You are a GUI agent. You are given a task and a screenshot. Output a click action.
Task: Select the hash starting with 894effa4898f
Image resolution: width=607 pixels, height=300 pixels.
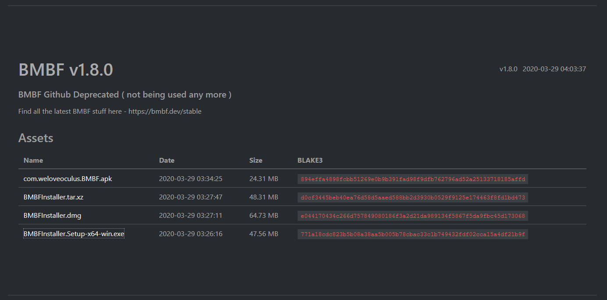coord(413,179)
